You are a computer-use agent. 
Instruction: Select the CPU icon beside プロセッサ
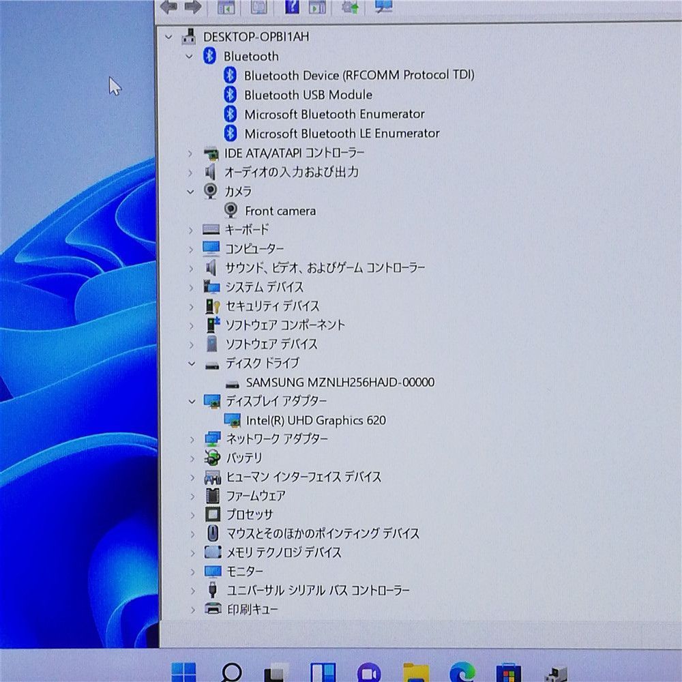coord(213,514)
